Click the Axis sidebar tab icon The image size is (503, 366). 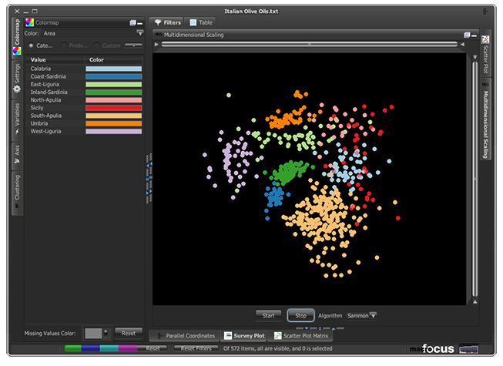coord(16,163)
